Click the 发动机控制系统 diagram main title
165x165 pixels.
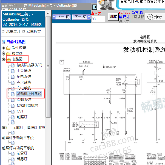(144, 50)
